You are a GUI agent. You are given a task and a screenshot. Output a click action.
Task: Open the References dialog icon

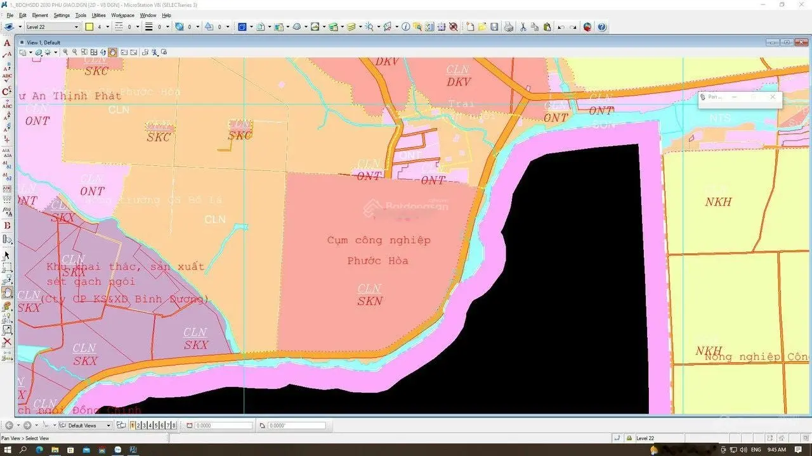click(x=278, y=27)
